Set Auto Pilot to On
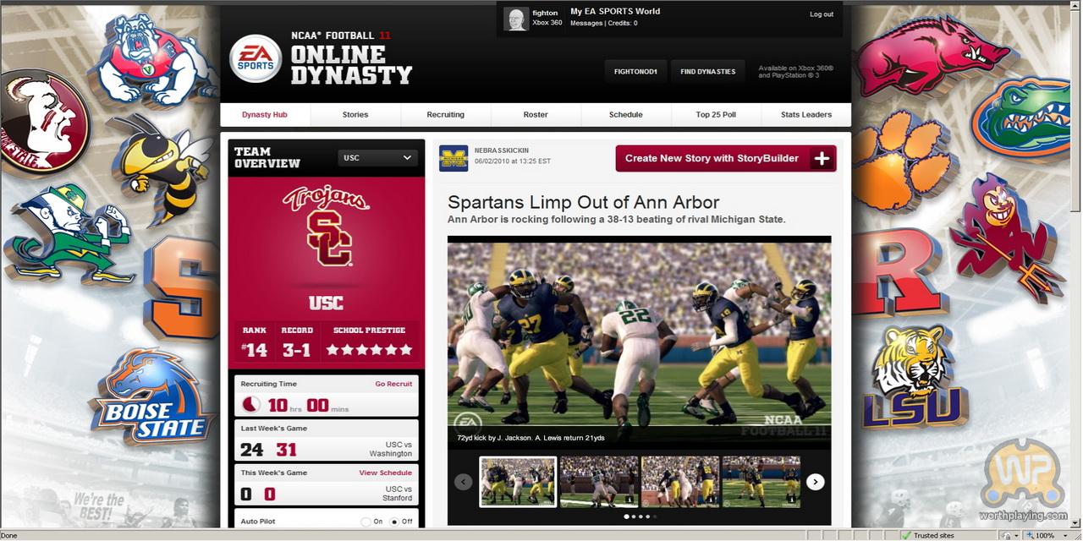The height and width of the screenshot is (541, 1083). pos(366,522)
